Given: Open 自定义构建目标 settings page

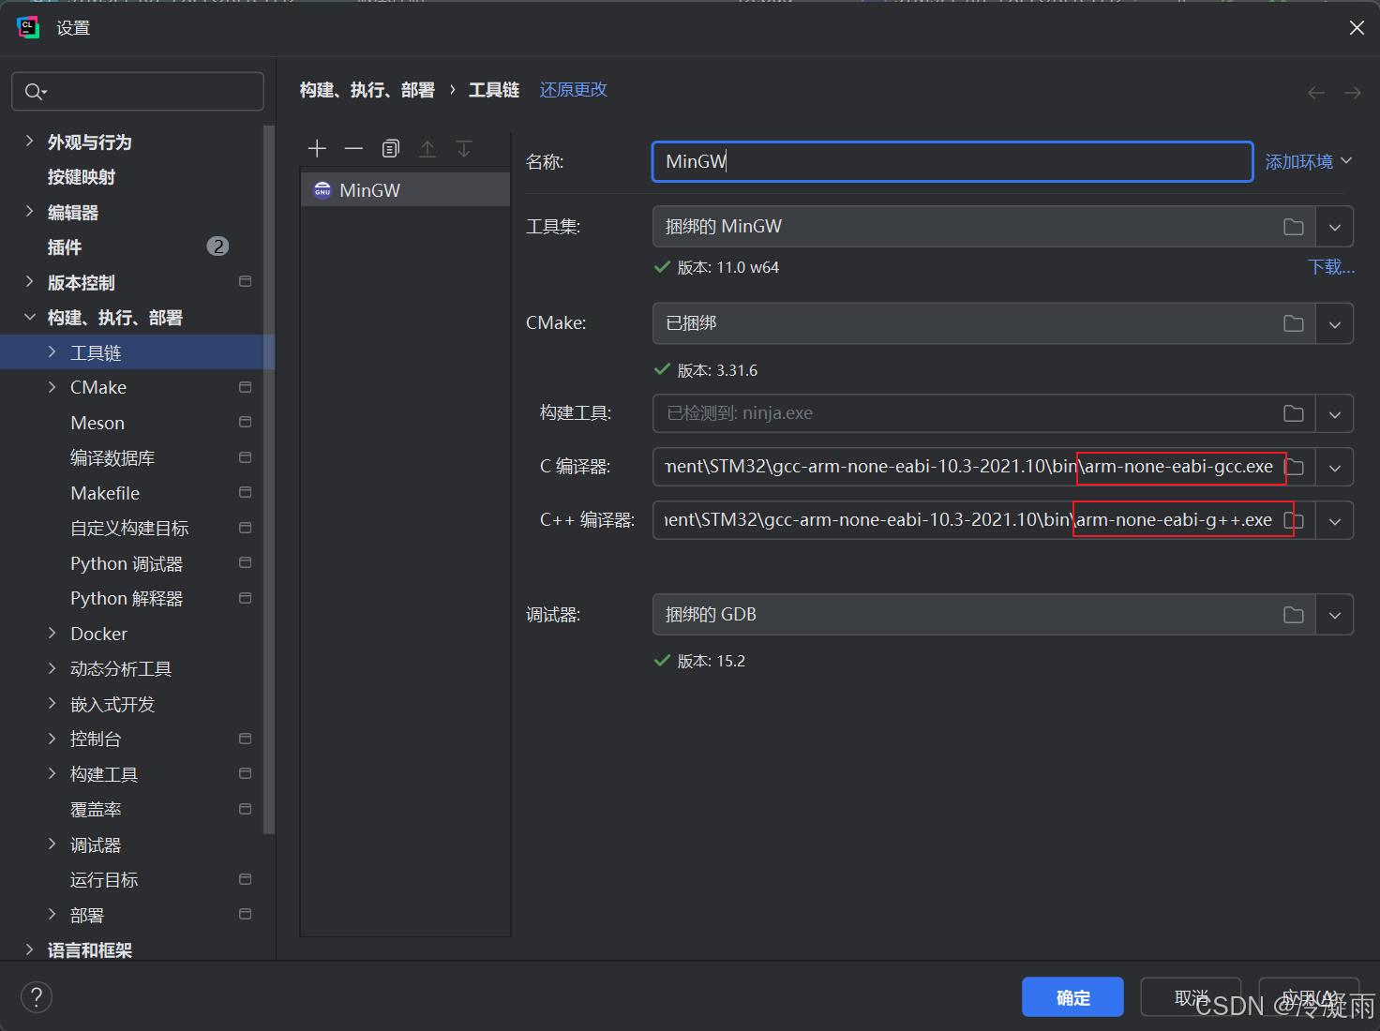Looking at the screenshot, I should [129, 528].
